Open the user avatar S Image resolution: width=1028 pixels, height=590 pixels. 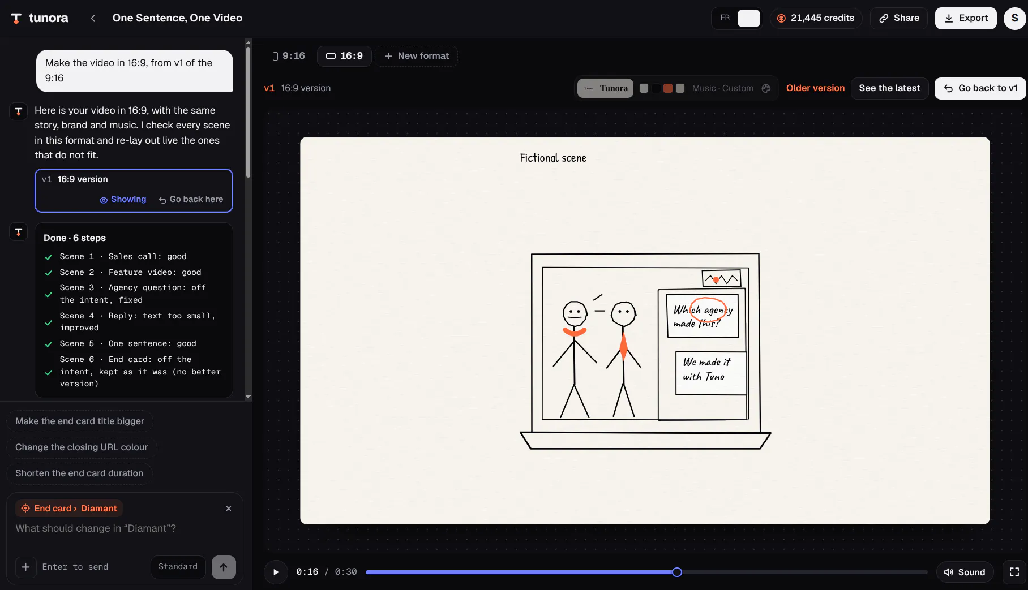[1014, 18]
